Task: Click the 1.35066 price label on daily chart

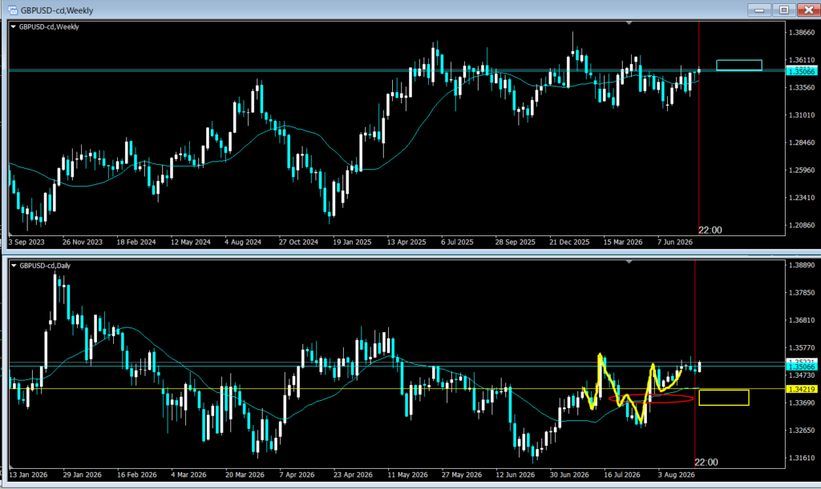Action: 802,367
